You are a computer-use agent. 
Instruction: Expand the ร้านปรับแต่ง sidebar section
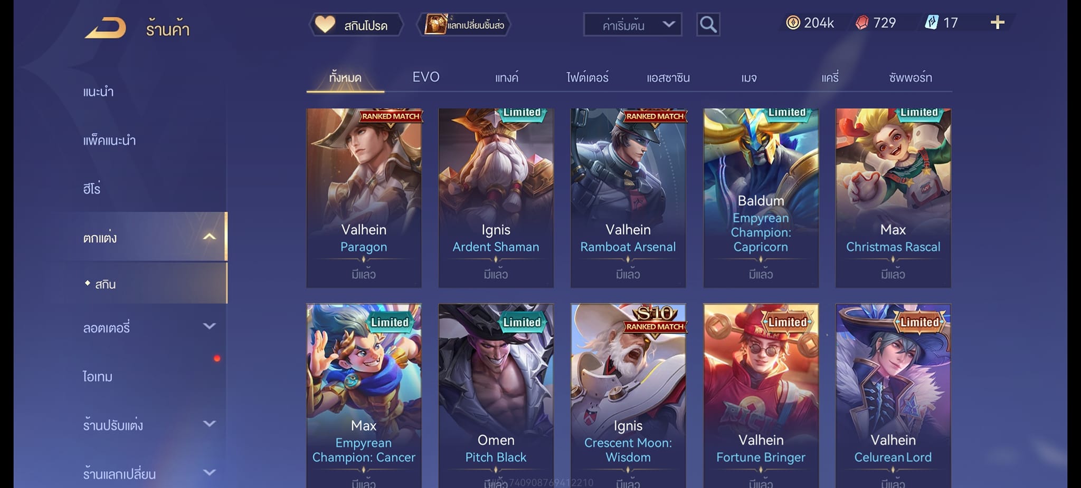209,424
